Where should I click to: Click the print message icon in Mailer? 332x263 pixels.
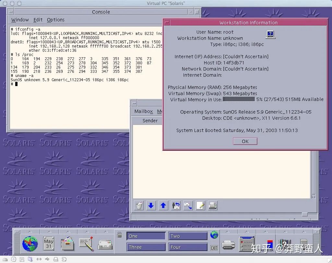click(x=213, y=205)
